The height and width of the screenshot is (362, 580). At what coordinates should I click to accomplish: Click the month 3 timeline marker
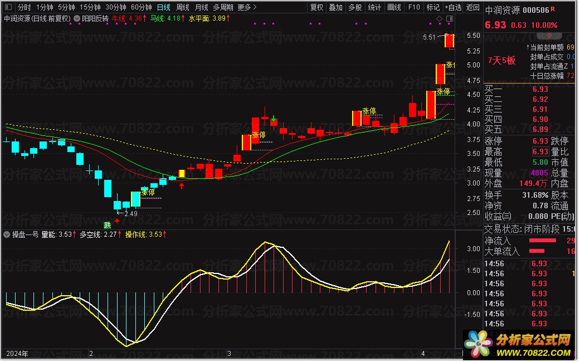pyautogui.click(x=230, y=354)
